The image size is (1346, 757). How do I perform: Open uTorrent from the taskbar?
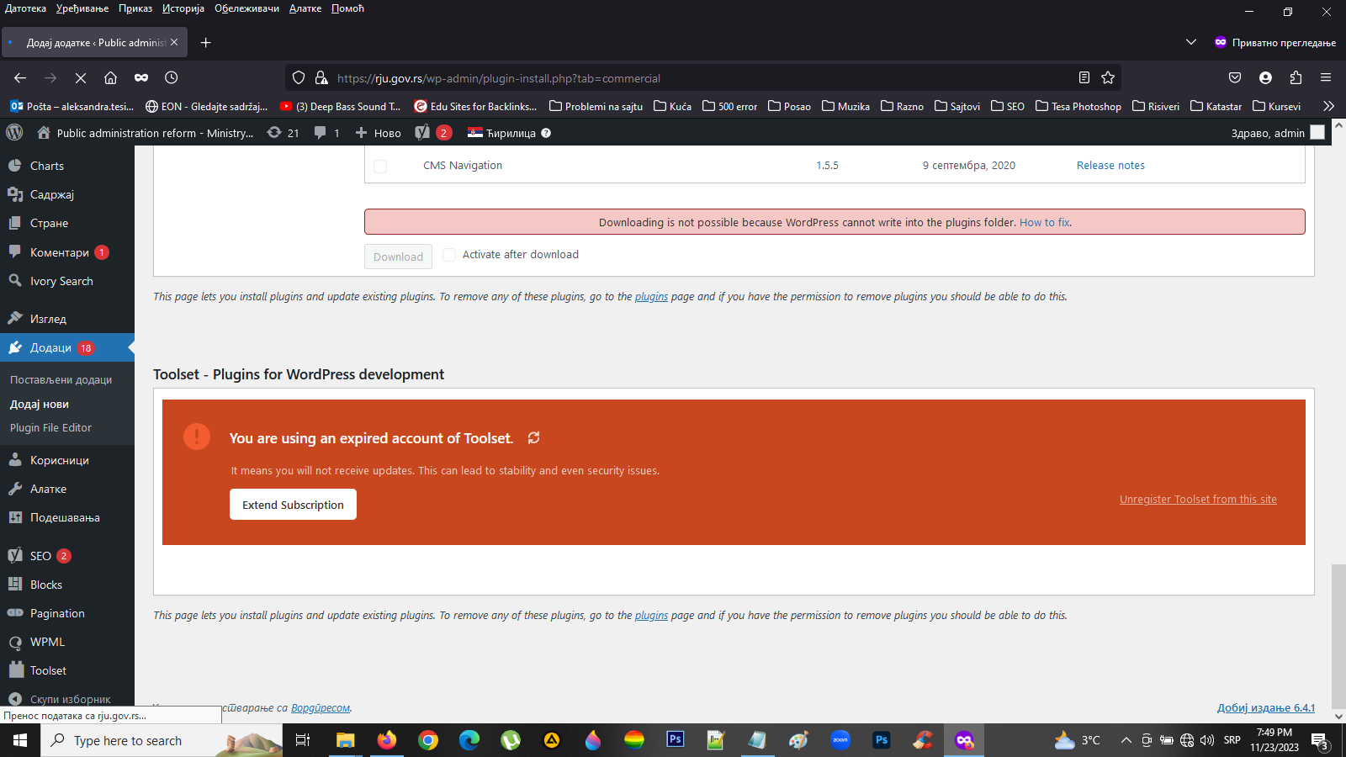511,740
